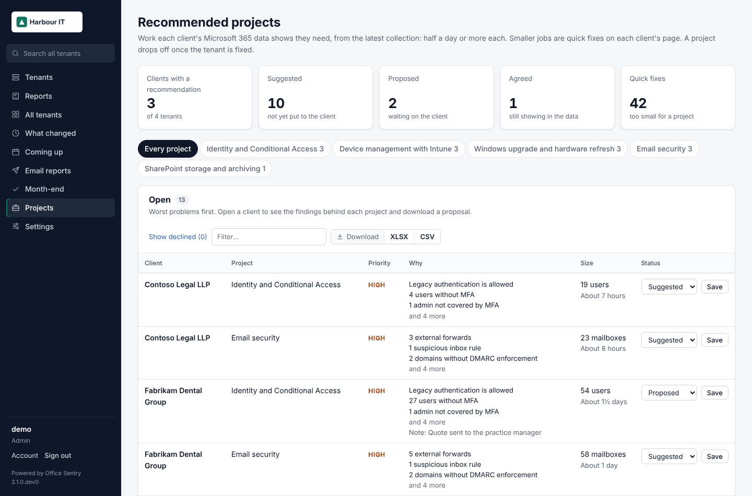Click the Projects briefcase icon
The width and height of the screenshot is (752, 496).
tap(16, 208)
